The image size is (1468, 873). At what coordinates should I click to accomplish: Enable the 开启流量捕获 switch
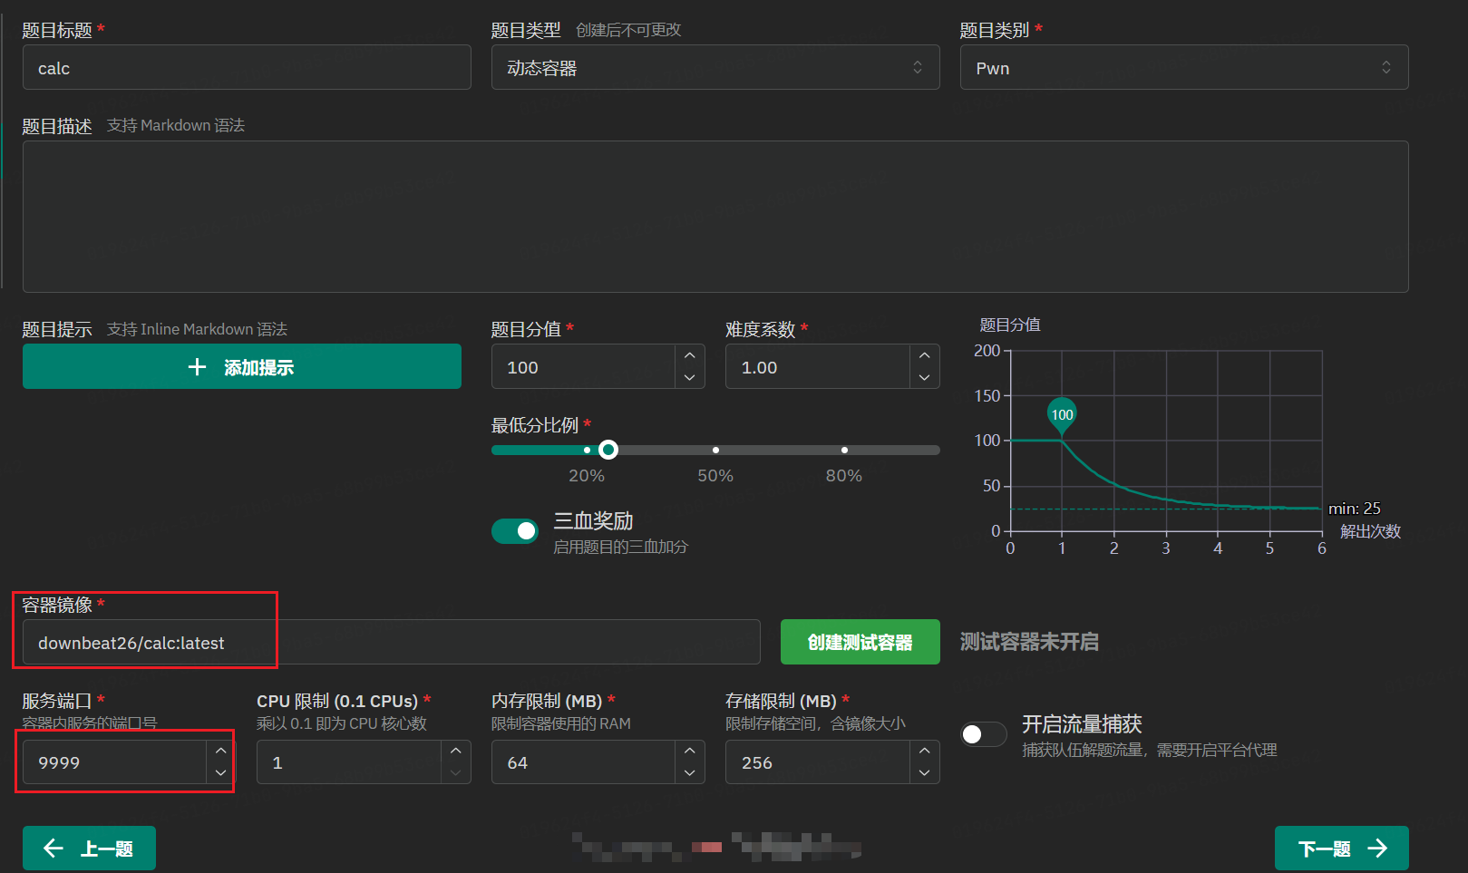(x=984, y=734)
